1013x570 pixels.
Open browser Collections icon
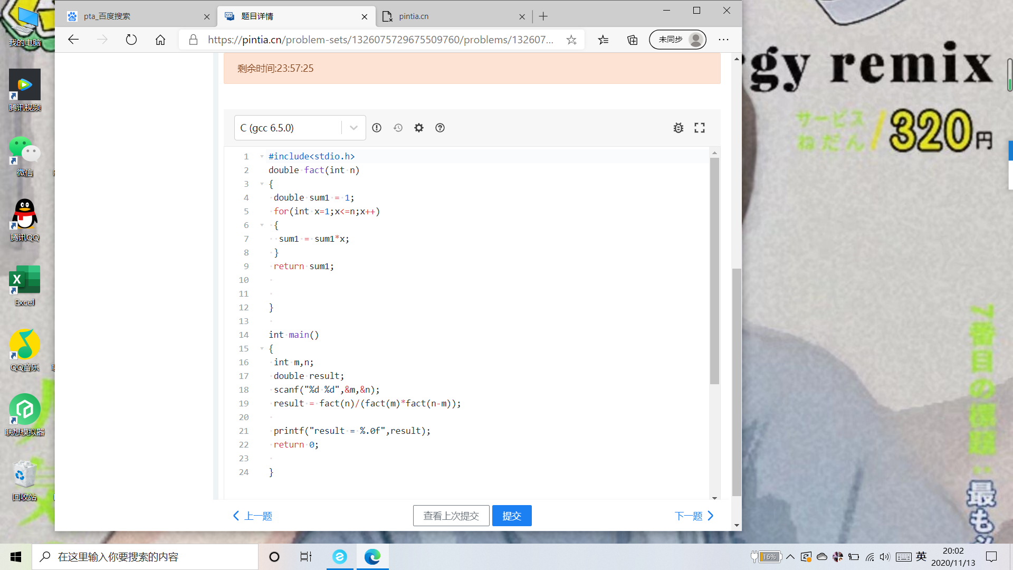coord(632,40)
